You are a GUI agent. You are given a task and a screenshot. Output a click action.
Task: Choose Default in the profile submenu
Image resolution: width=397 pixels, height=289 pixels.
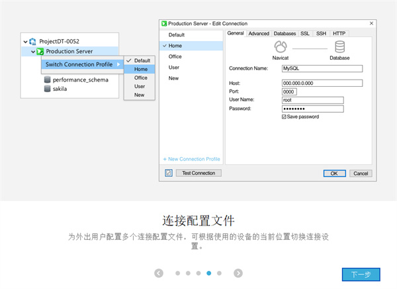tap(140, 60)
